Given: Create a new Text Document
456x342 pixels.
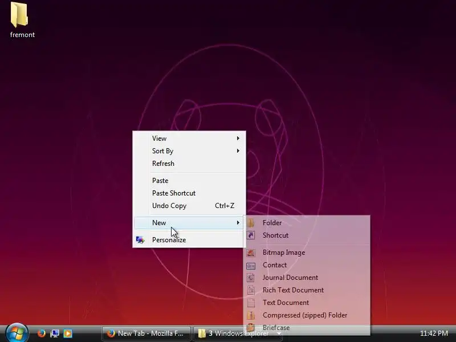Looking at the screenshot, I should click(x=307, y=303).
